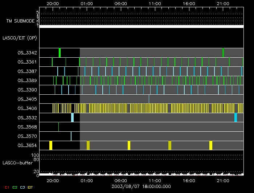The image size is (254, 193).
Task: Click the red C1 legend label
Action: 5,187
